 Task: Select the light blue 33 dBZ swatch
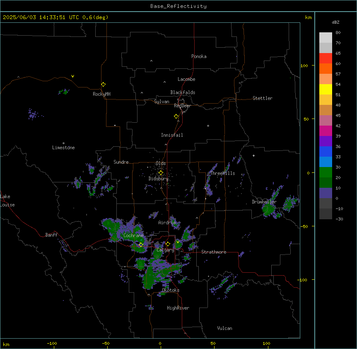pos(326,162)
